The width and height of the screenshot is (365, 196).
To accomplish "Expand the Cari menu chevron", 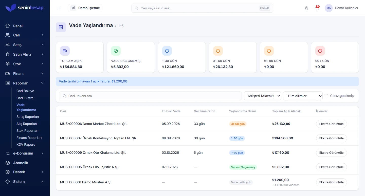I will pos(42,35).
